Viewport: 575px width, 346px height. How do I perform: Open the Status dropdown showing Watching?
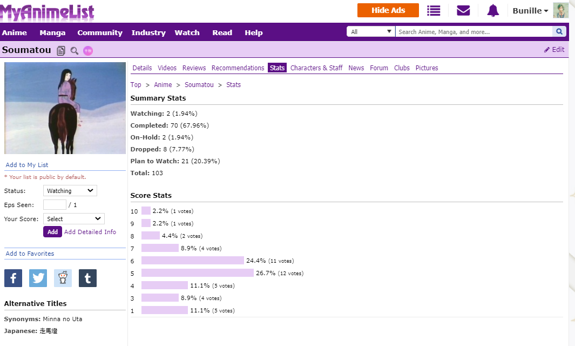(x=70, y=191)
